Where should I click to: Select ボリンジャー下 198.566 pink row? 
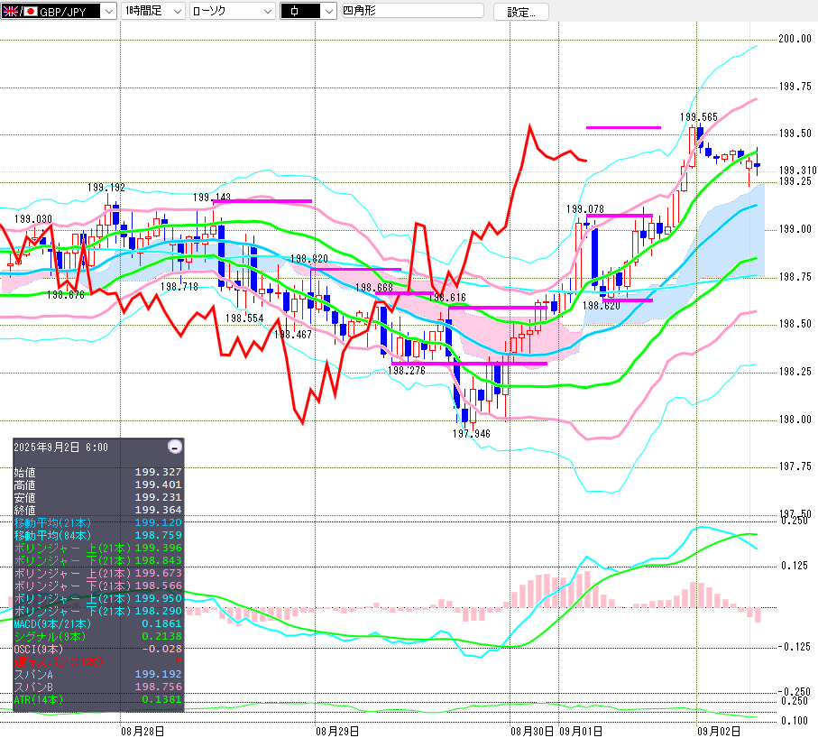97,586
